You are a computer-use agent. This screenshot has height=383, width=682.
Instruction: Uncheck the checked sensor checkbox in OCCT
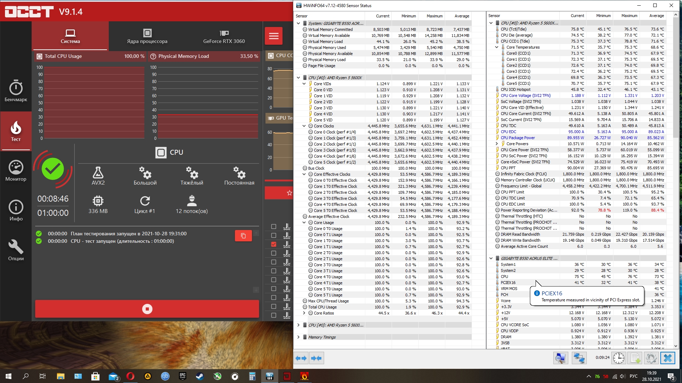click(x=274, y=244)
